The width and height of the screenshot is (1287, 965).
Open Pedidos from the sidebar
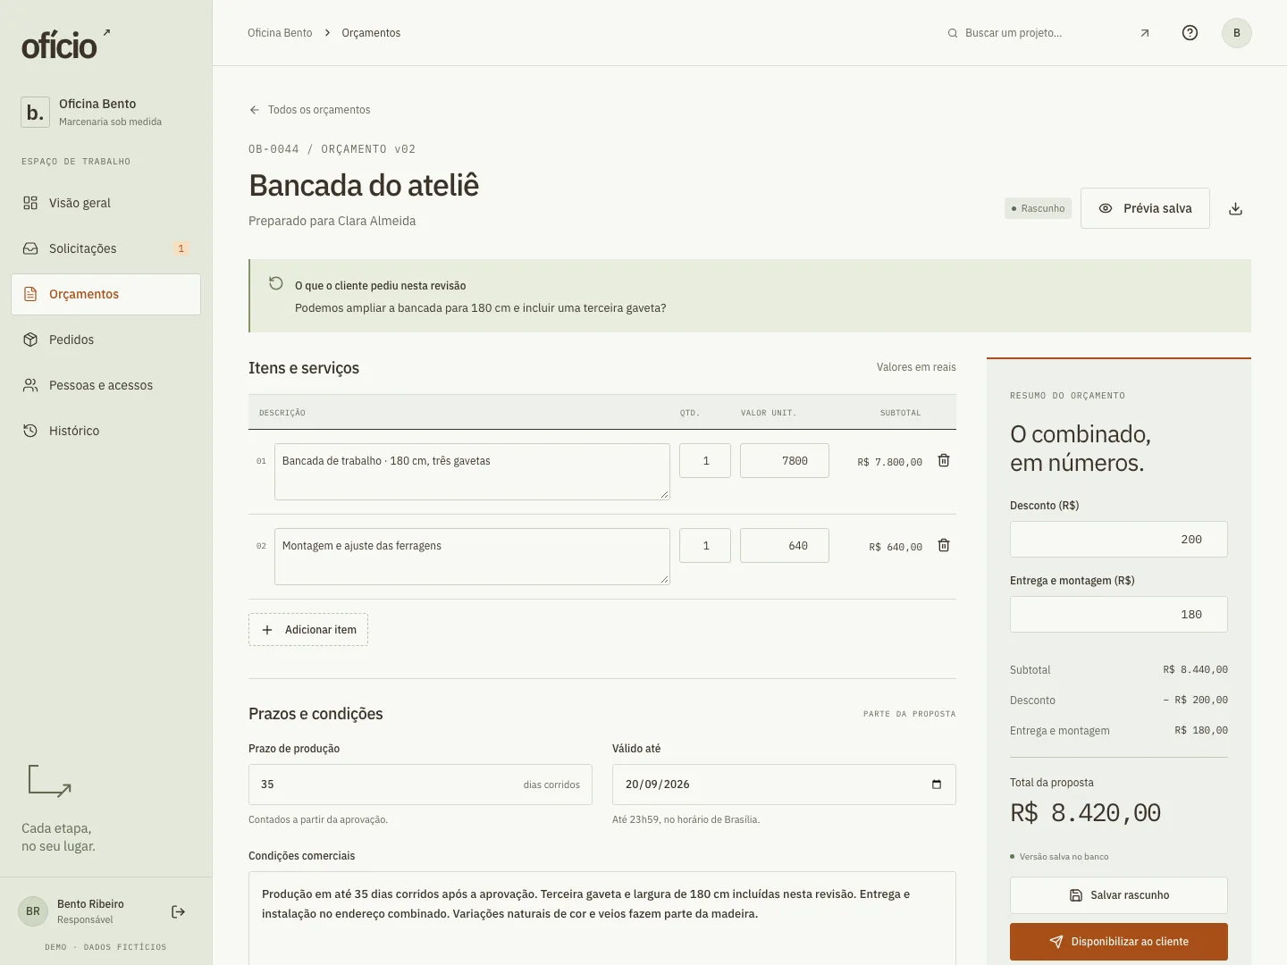point(105,340)
